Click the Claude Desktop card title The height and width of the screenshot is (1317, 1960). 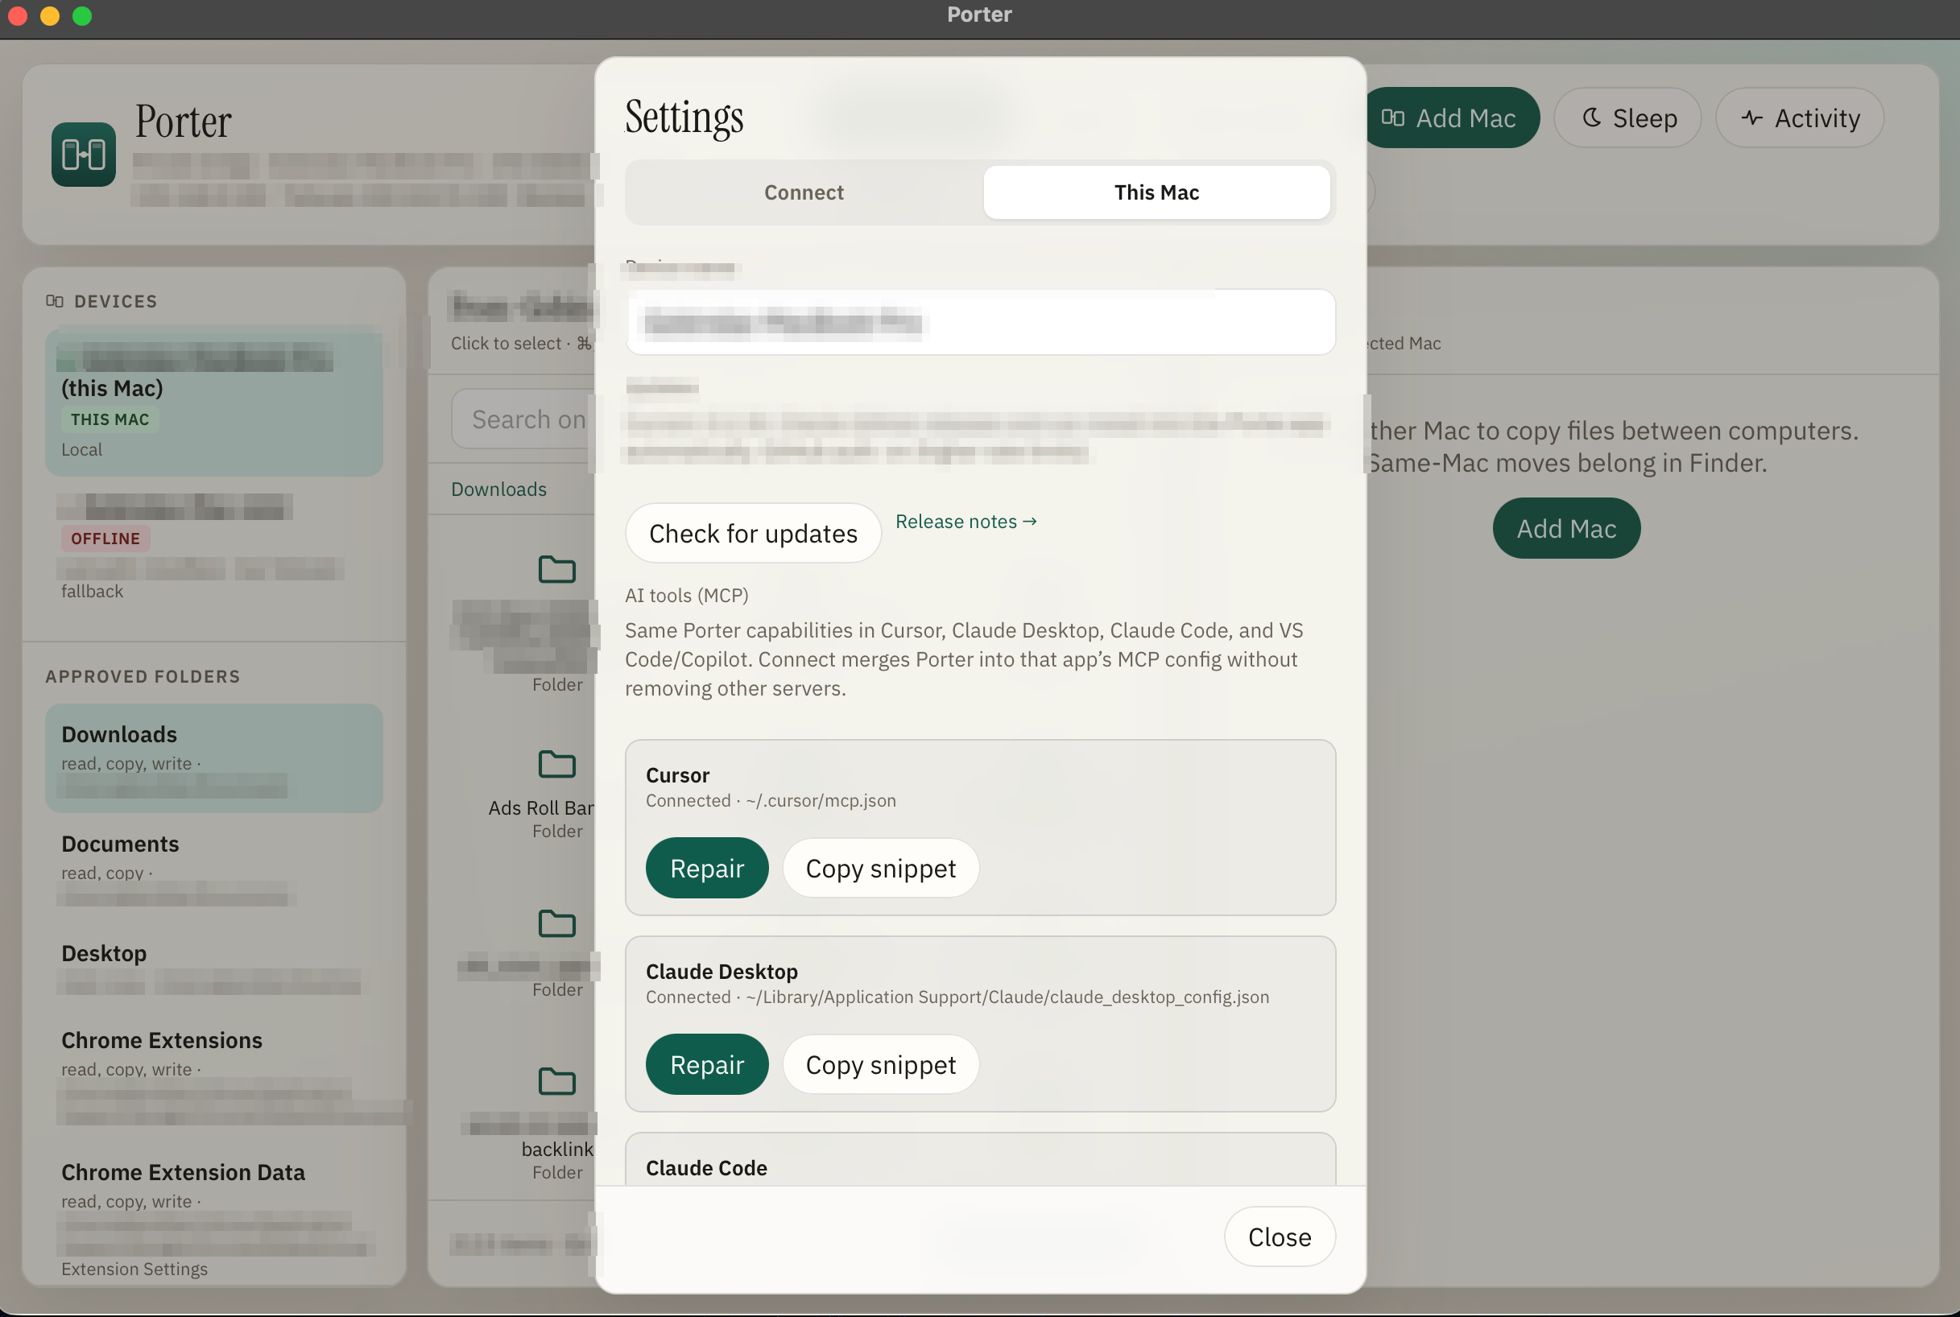tap(721, 971)
